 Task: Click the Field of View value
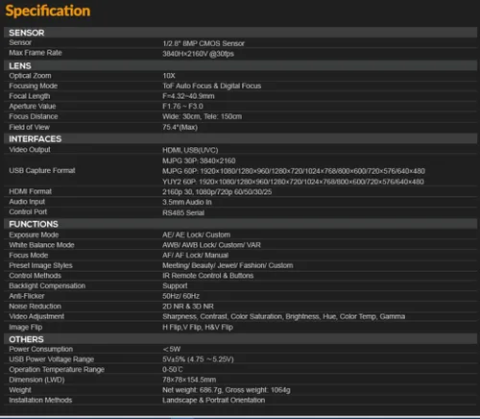pos(180,127)
